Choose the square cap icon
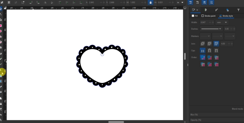244x123 pixels. pos(216,51)
